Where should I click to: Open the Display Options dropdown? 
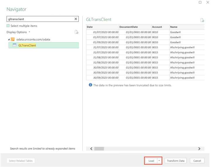point(18,32)
